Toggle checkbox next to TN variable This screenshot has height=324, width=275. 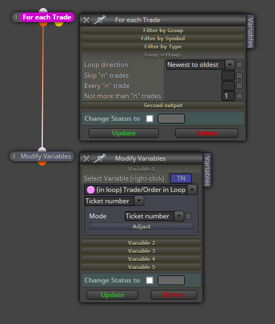[x=196, y=178]
